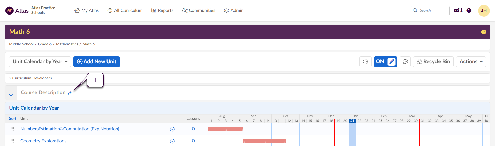
Task: Open the help question mark in header
Action: 469,10
